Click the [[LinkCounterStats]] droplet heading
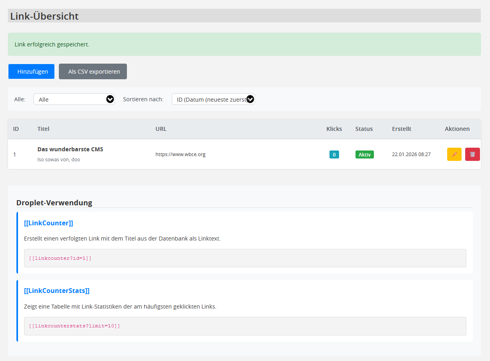 tap(56, 291)
